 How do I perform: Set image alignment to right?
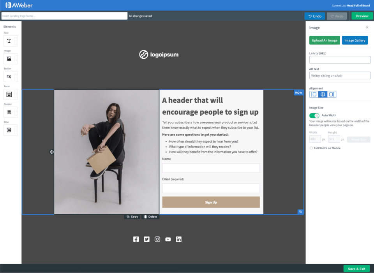332,94
